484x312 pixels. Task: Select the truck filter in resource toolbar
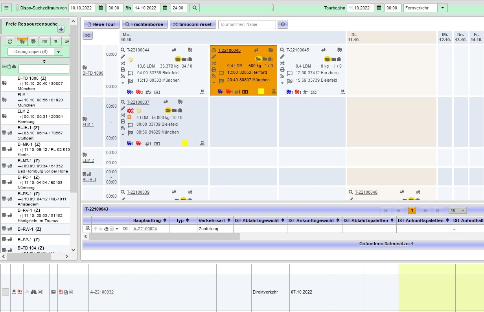coord(22,41)
